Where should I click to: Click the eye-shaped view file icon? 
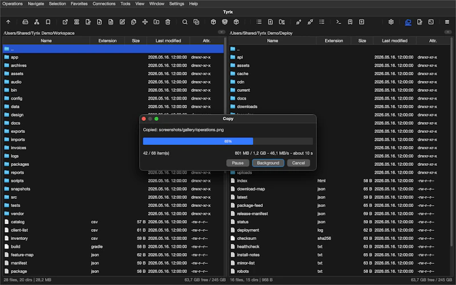(x=76, y=22)
